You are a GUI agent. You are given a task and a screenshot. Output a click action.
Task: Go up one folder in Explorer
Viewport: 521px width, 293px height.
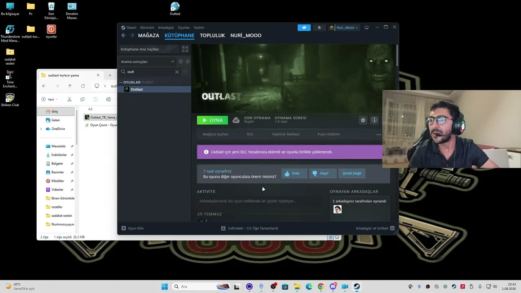70,86
